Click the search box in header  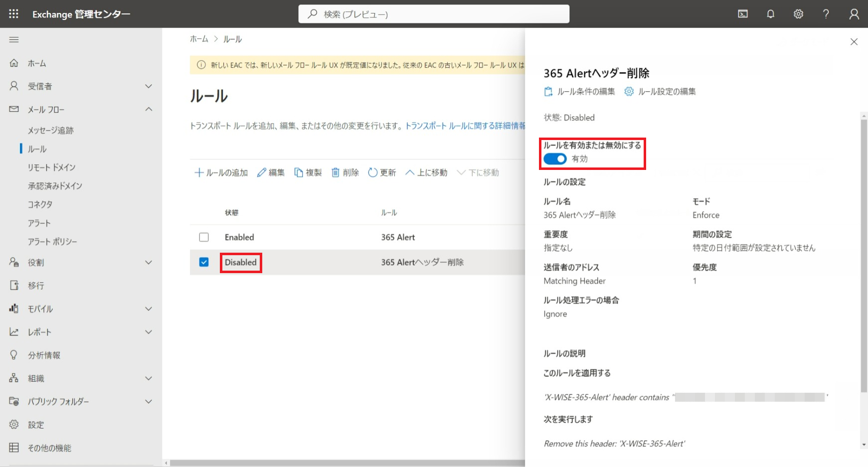tap(434, 14)
